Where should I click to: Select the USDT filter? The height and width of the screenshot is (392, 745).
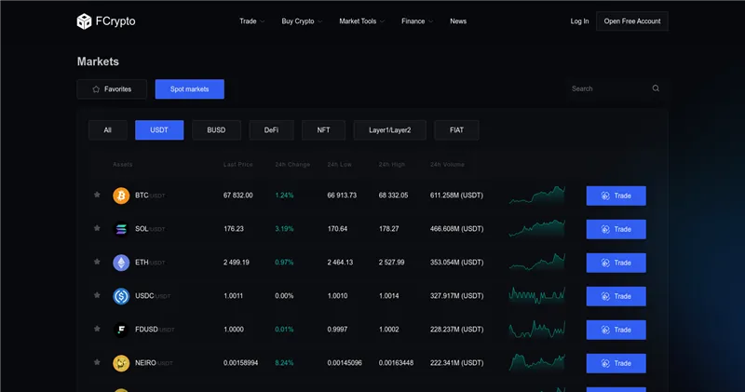pos(159,130)
